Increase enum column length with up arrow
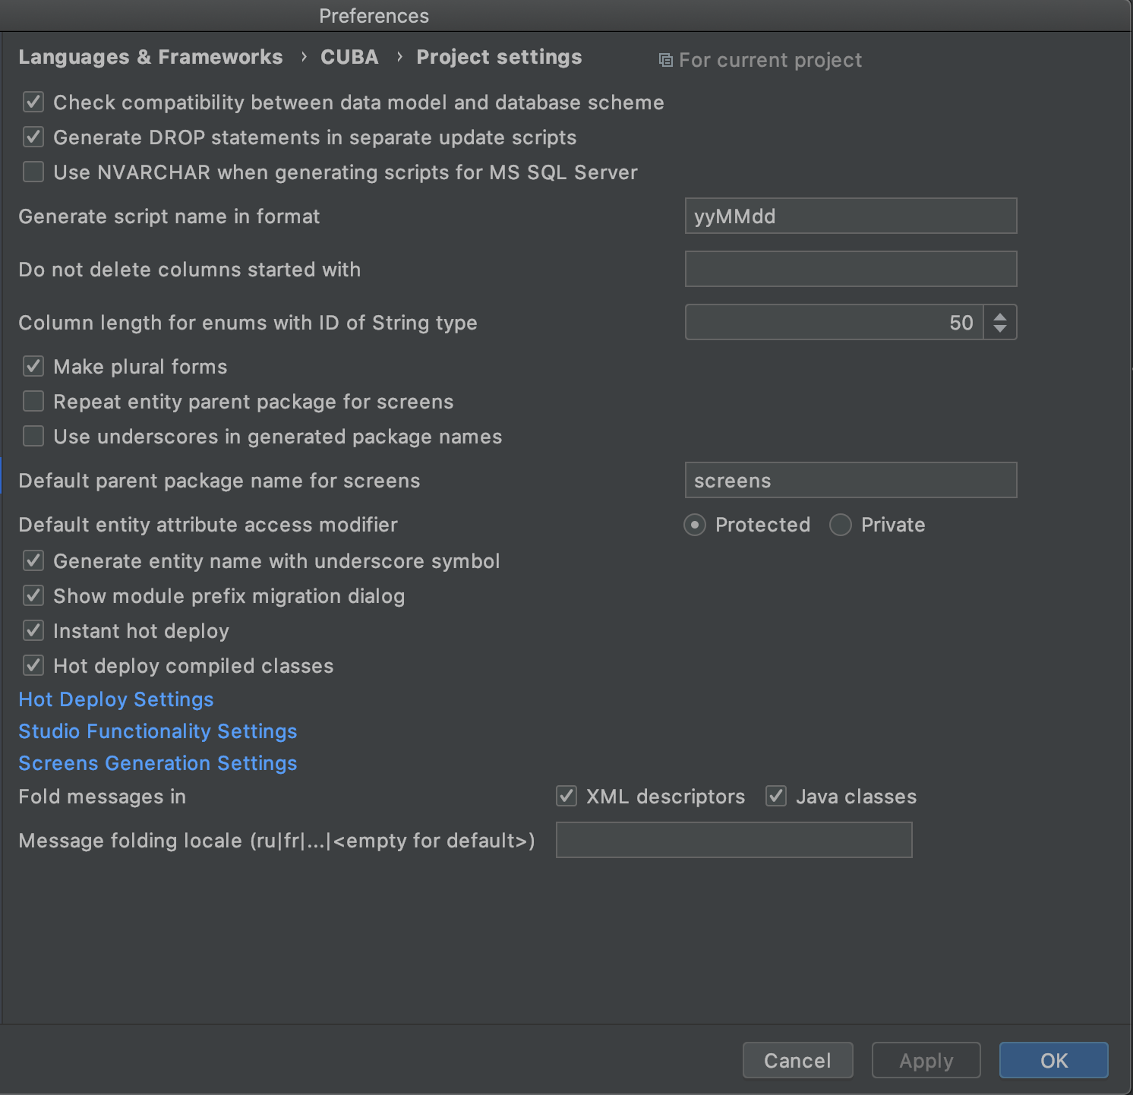This screenshot has height=1095, width=1133. (1000, 316)
